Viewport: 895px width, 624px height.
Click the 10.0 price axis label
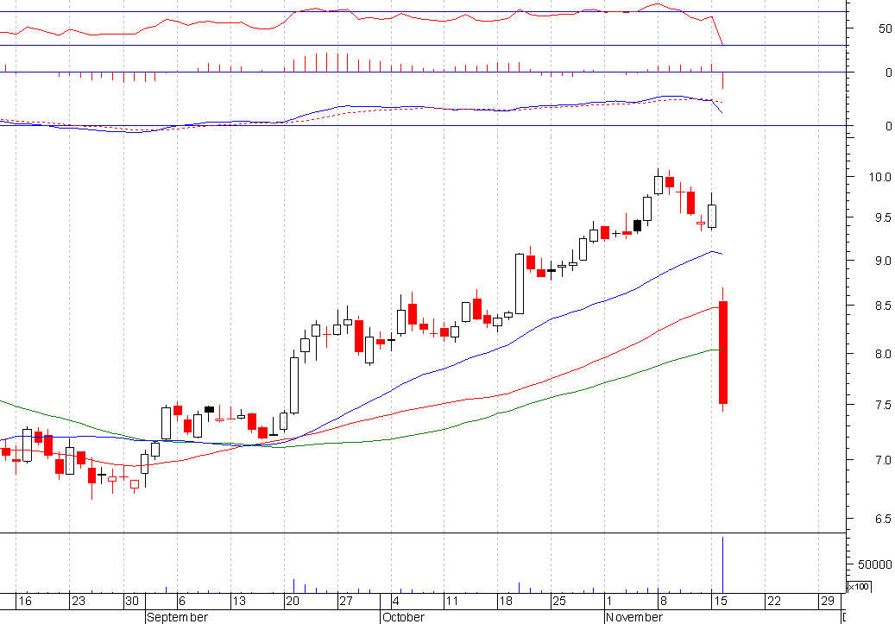tap(879, 177)
